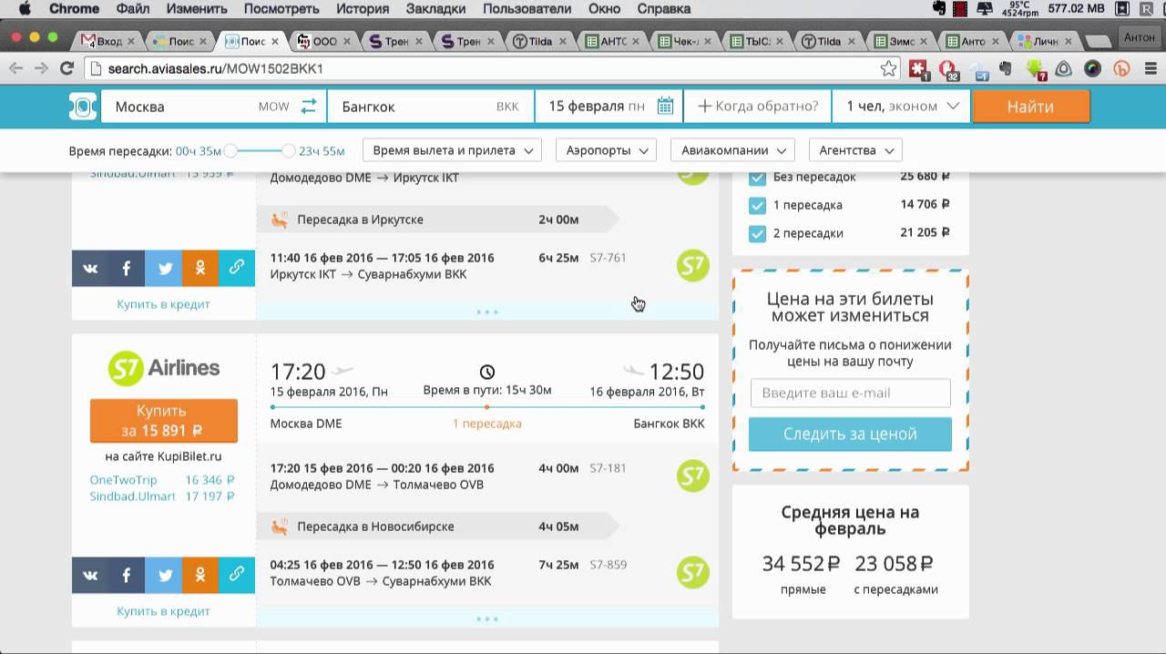The height and width of the screenshot is (654, 1166).
Task: Switch to the 'АНТС' spreadsheet tab
Action: click(613, 41)
